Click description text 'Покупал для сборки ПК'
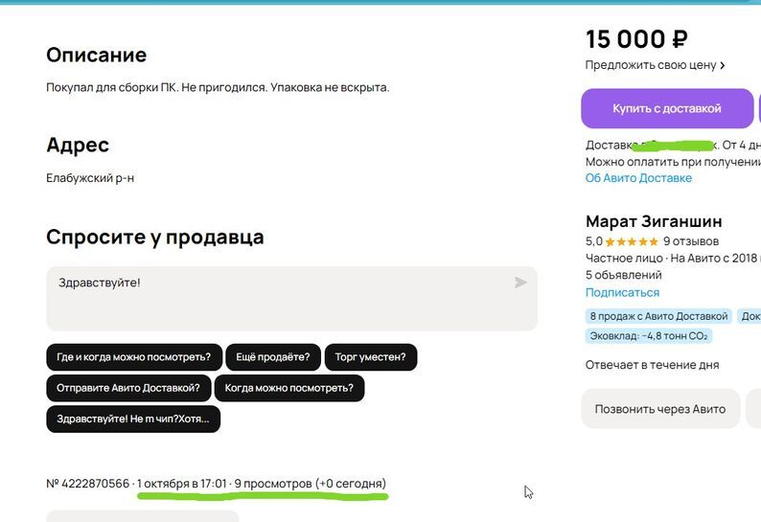The image size is (761, 522). pos(111,88)
